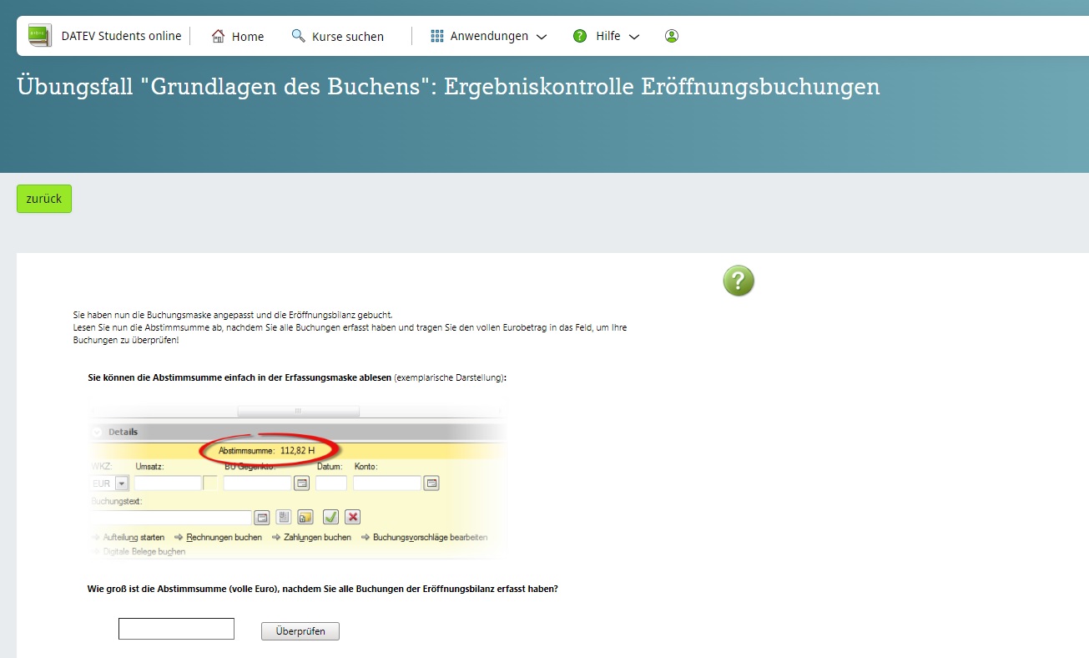This screenshot has width=1089, height=658.
Task: Collapse the Details section
Action: click(x=98, y=432)
